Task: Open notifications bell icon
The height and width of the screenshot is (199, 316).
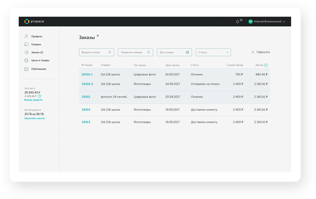Action: pos(238,22)
